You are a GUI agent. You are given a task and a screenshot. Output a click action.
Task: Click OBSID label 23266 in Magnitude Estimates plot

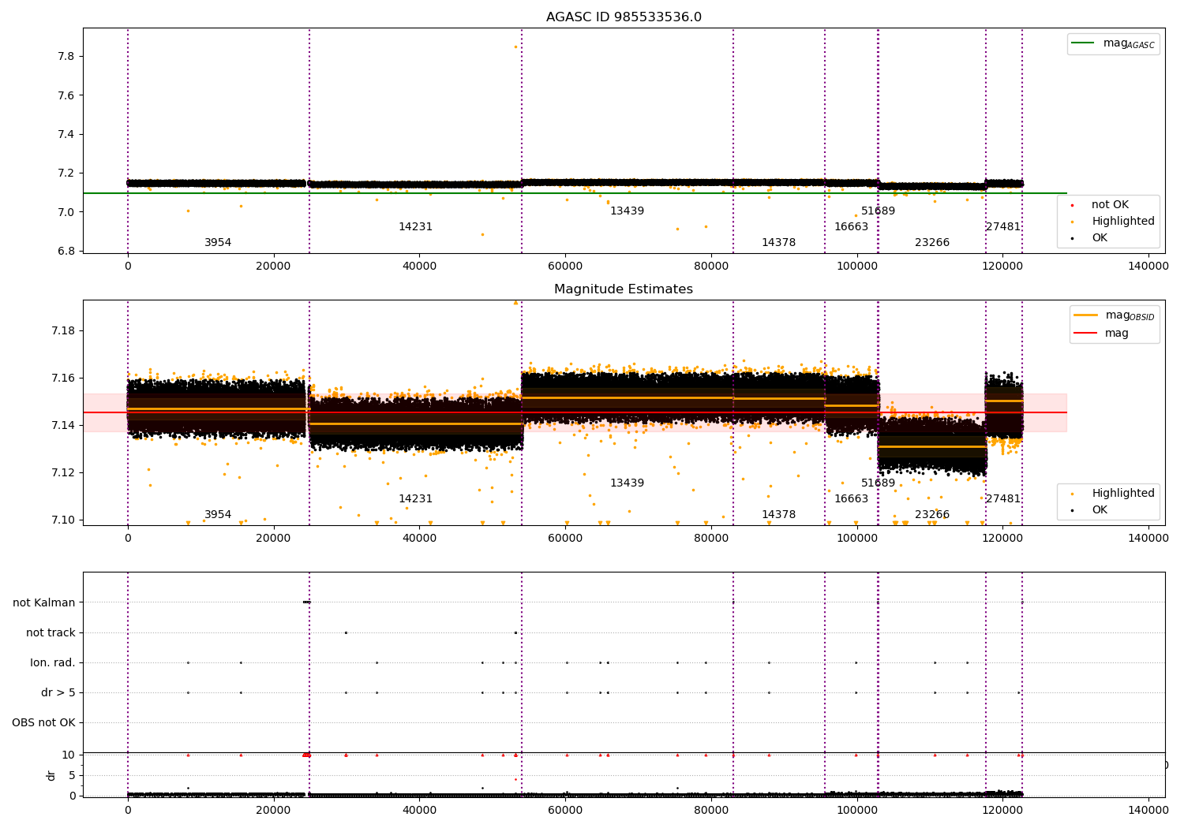[932, 515]
